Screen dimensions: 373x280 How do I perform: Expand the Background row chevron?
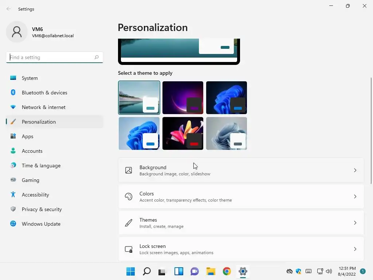(355, 170)
